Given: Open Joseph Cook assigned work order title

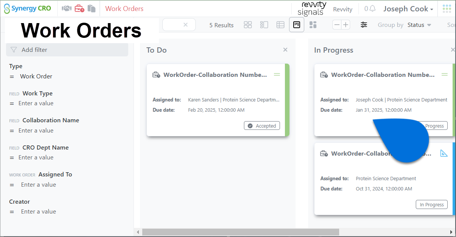Looking at the screenshot, I should point(383,75).
